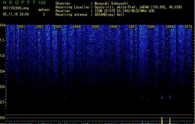Click the 0.9 kHz axis tick label

[2, 71]
